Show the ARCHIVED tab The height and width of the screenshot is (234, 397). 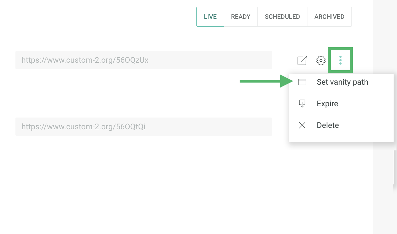point(329,17)
